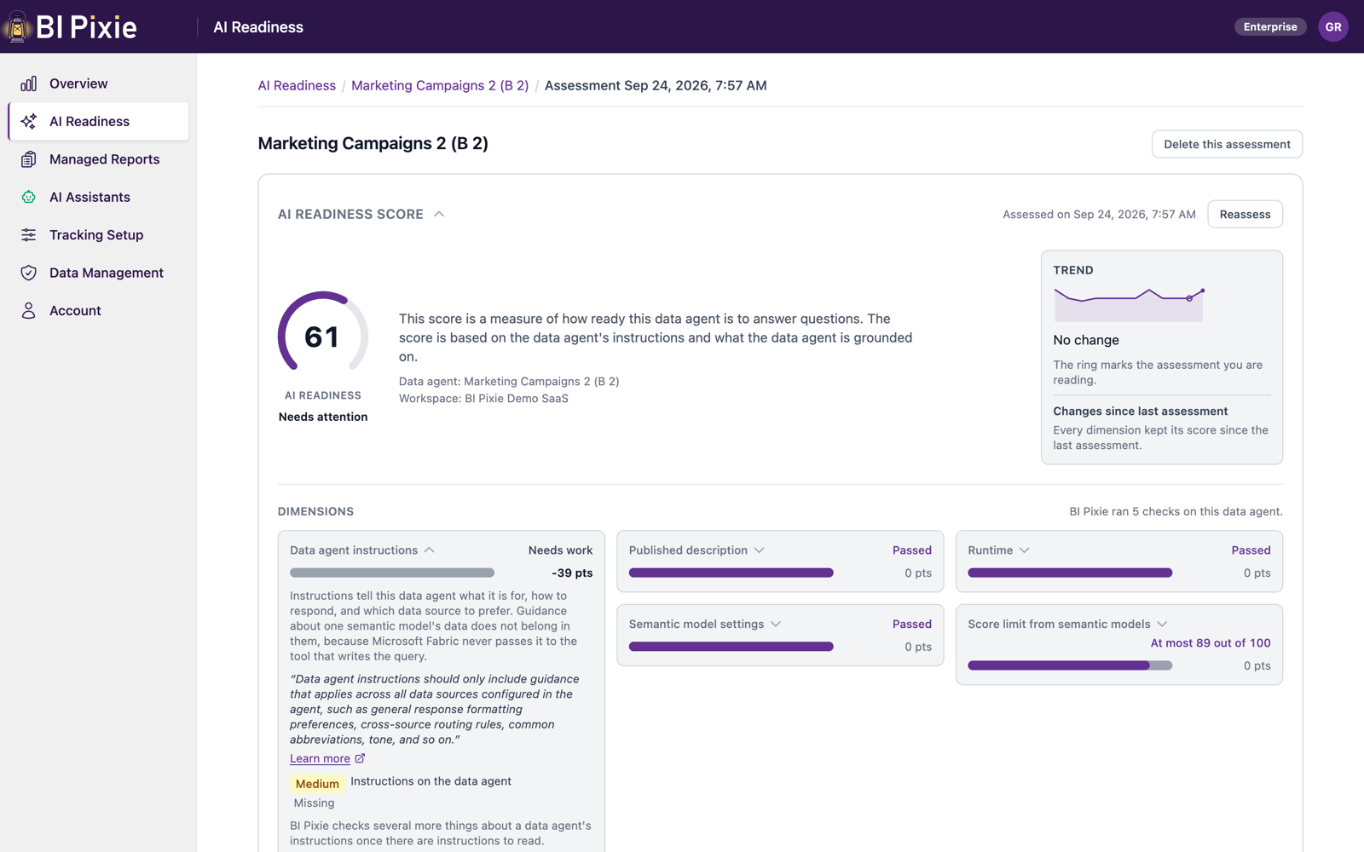The image size is (1364, 852).
Task: Click the Overview bar chart icon
Action: coord(29,83)
